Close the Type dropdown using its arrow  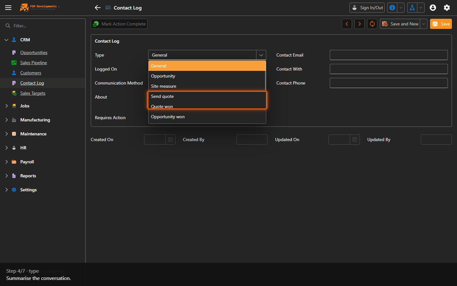pyautogui.click(x=261, y=55)
